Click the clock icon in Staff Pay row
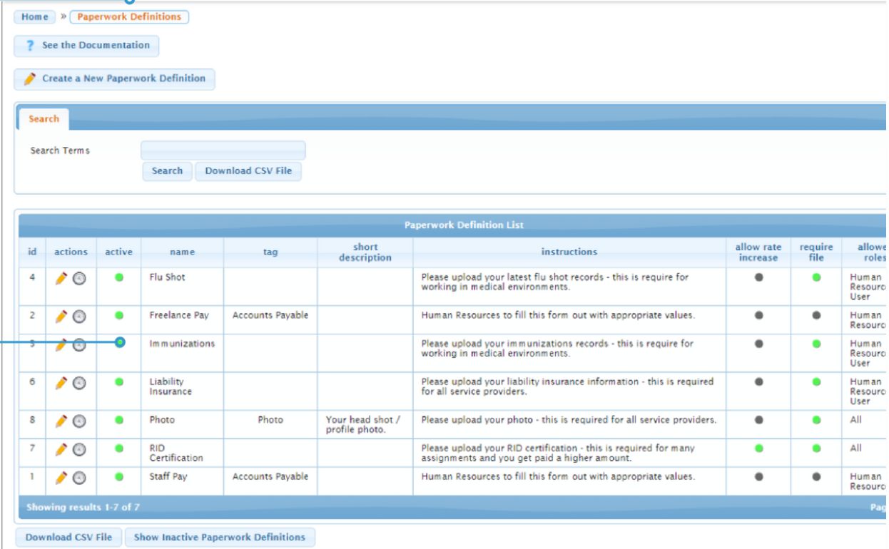 pos(79,477)
